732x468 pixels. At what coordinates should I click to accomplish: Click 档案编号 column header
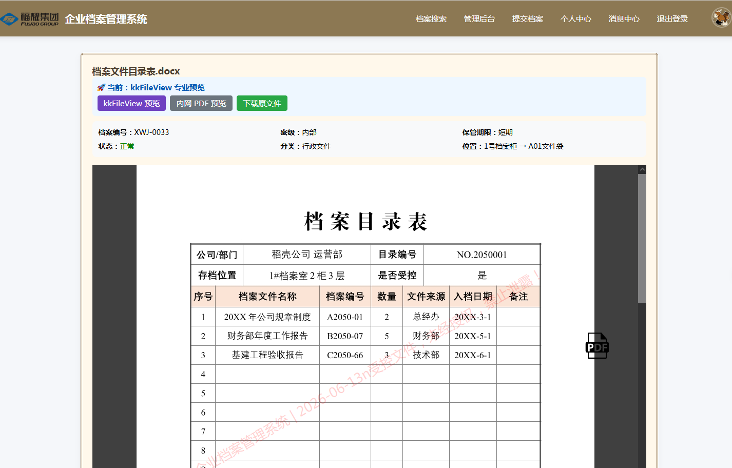point(345,297)
